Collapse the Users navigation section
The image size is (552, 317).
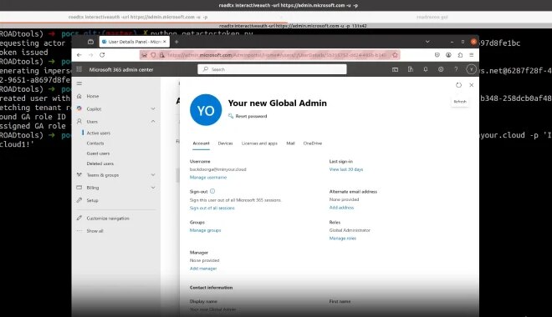153,122
